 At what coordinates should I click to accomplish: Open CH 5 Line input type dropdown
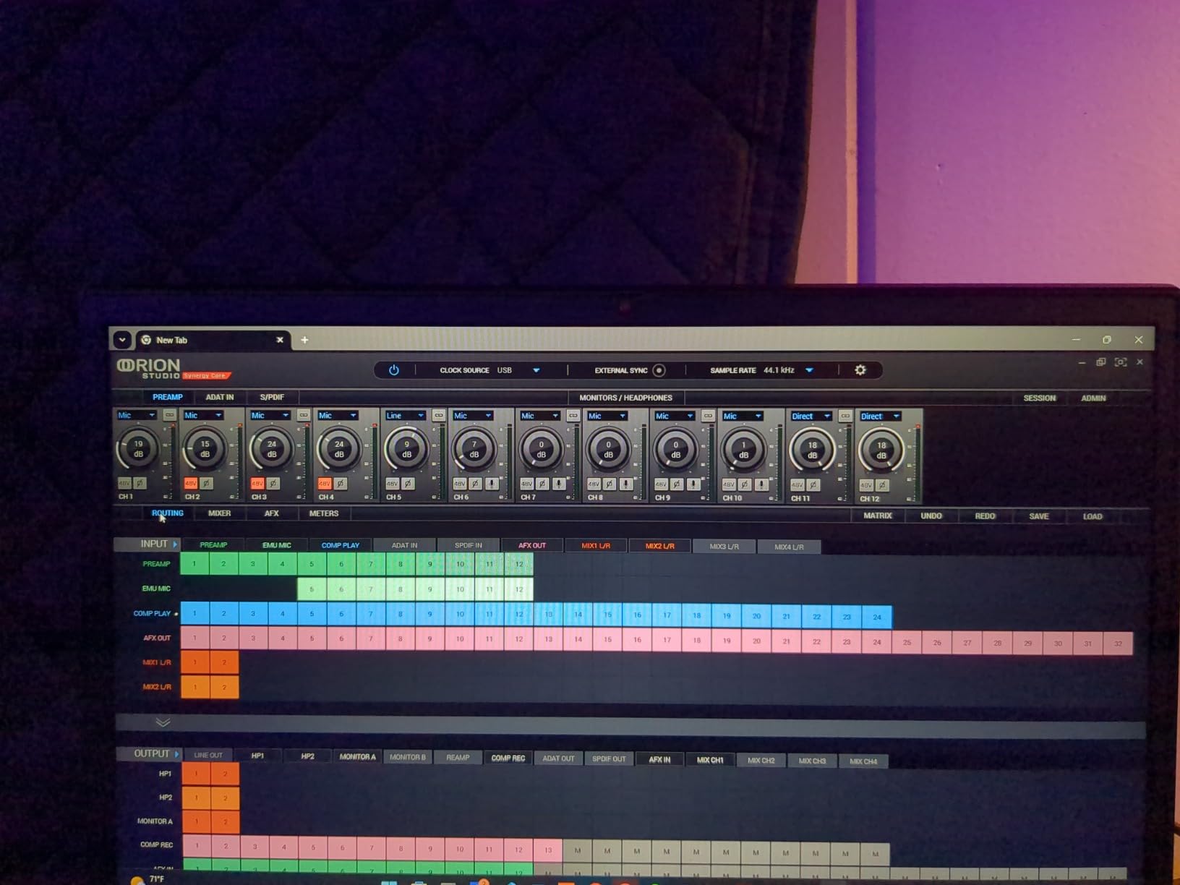tap(406, 416)
